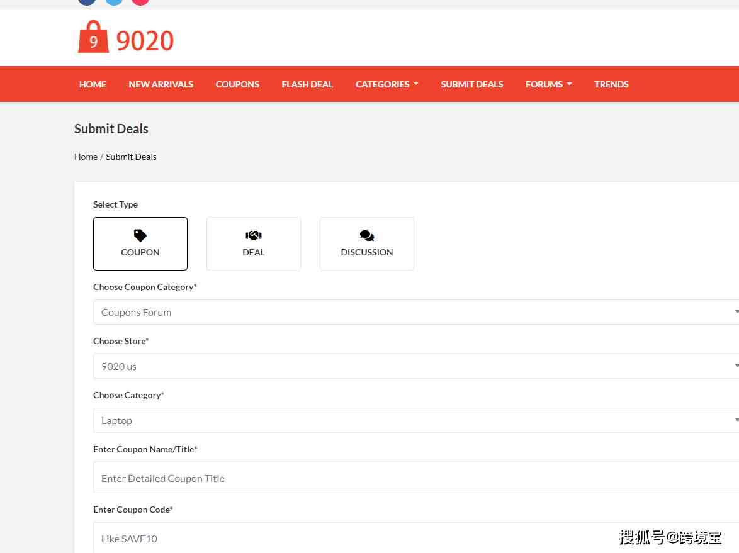Open the Laptop category dropdown

tap(416, 420)
